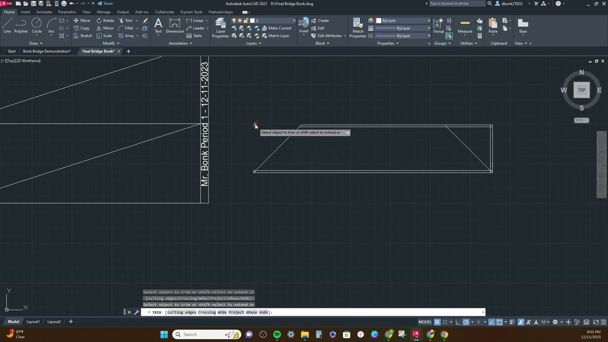Select the Polyline tool

21,26
